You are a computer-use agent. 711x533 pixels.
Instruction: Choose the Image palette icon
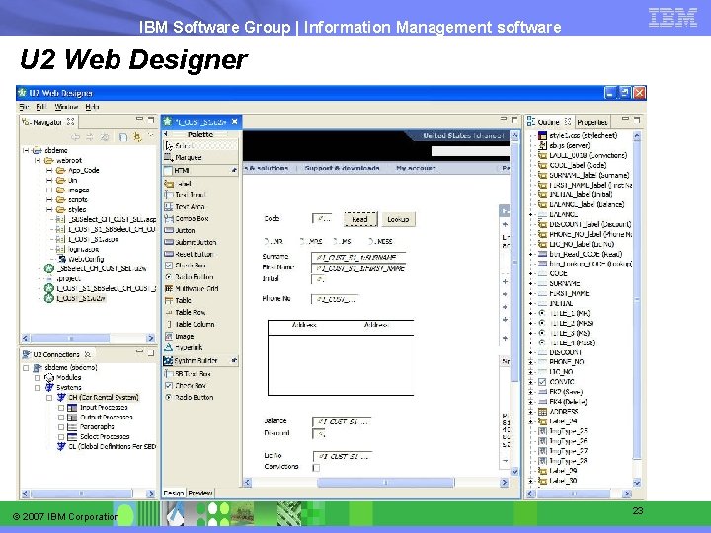coord(169,336)
